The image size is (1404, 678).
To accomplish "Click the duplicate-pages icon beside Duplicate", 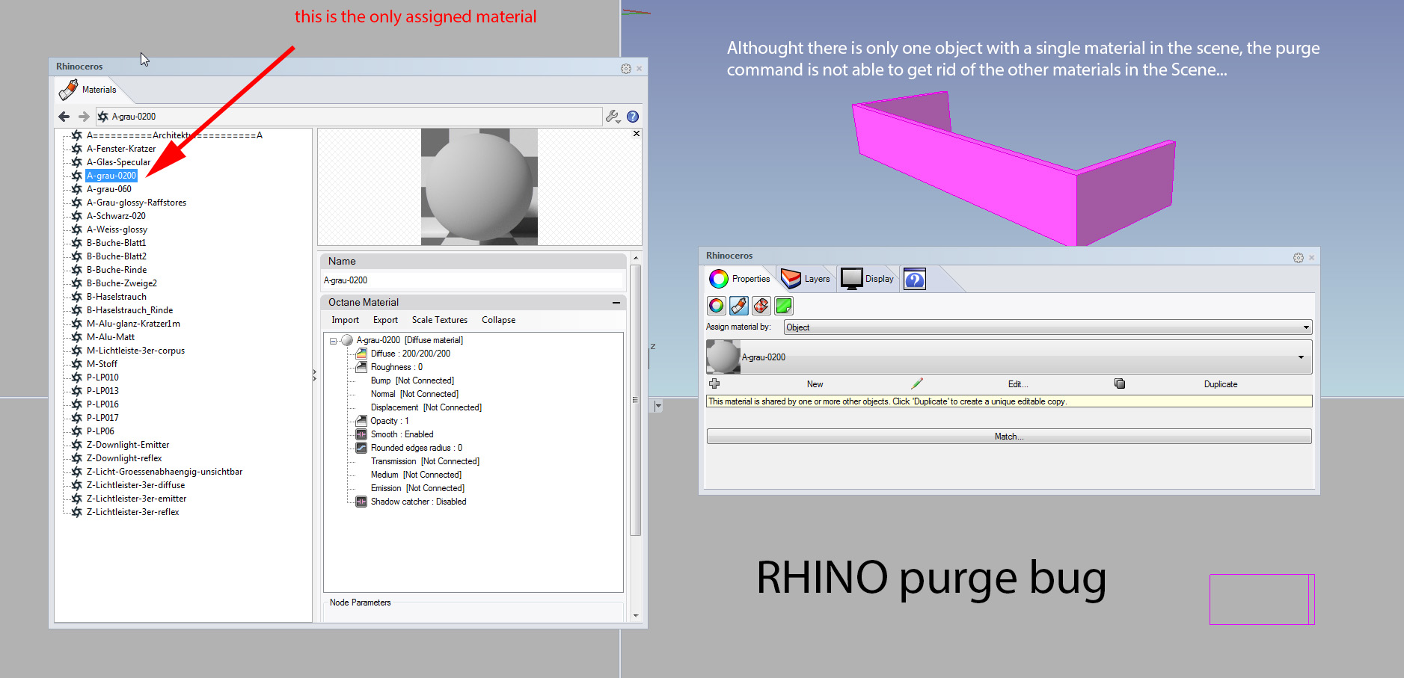I will click(1120, 383).
